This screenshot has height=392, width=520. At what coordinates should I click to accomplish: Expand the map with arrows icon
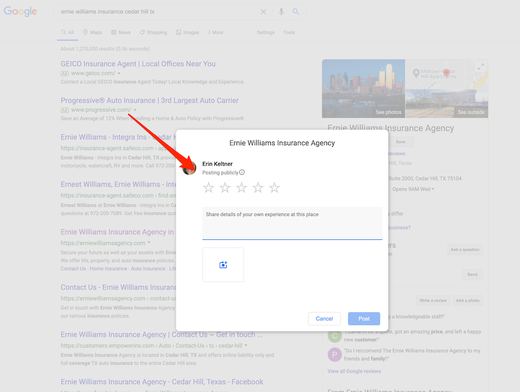[480, 67]
